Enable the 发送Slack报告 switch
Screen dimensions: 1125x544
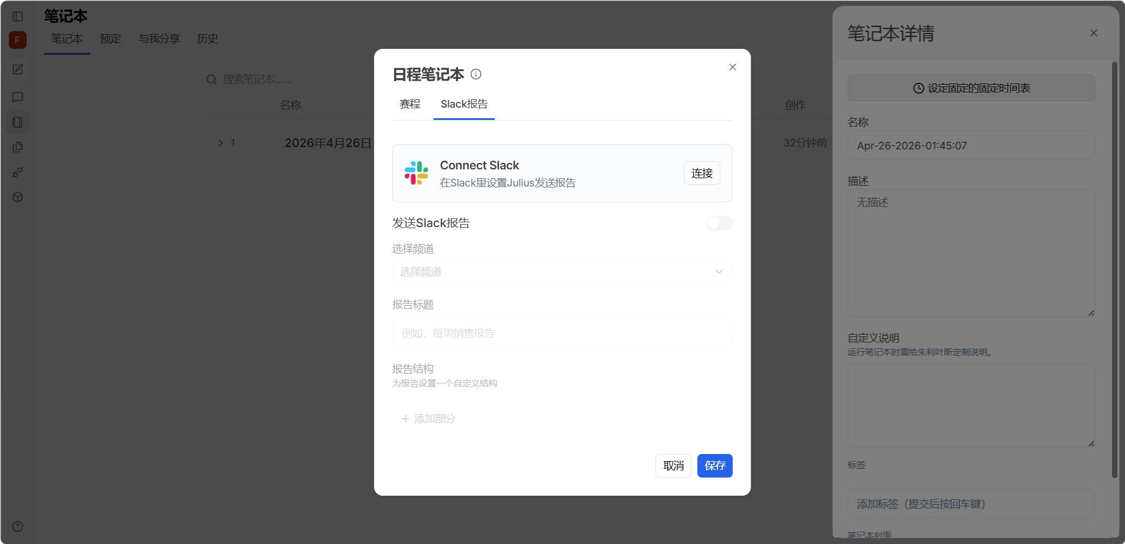[x=719, y=223]
